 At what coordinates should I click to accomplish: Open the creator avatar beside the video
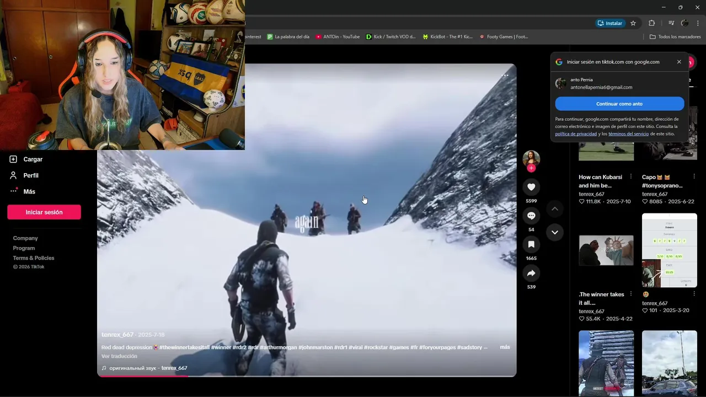pos(531,158)
